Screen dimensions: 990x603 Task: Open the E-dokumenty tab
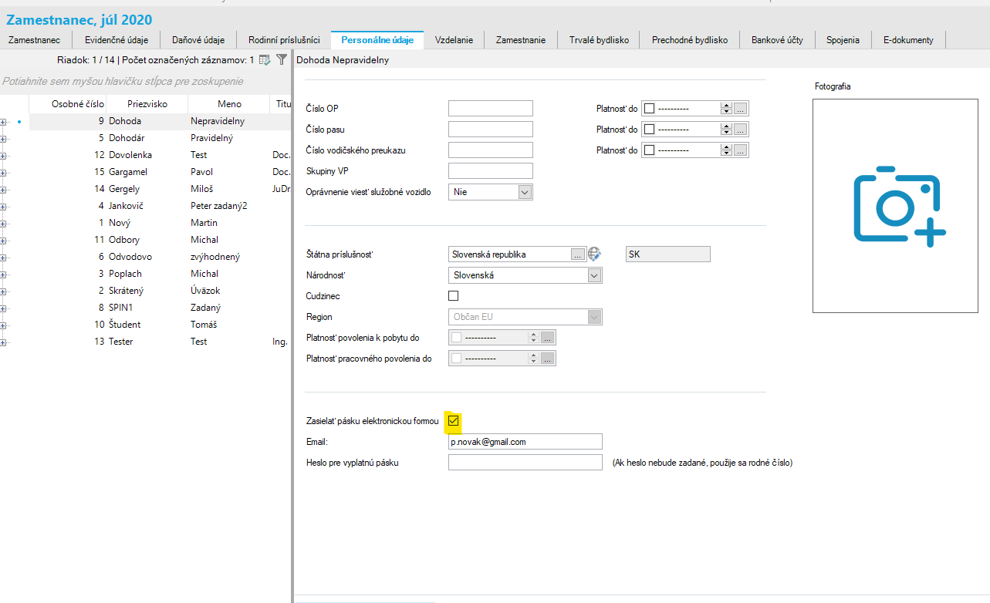coord(908,40)
